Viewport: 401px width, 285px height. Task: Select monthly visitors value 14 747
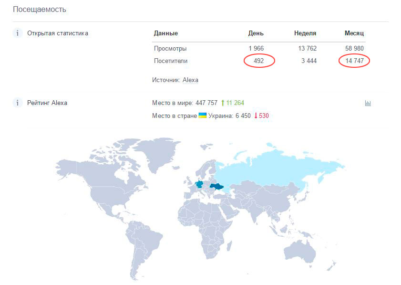[354, 61]
